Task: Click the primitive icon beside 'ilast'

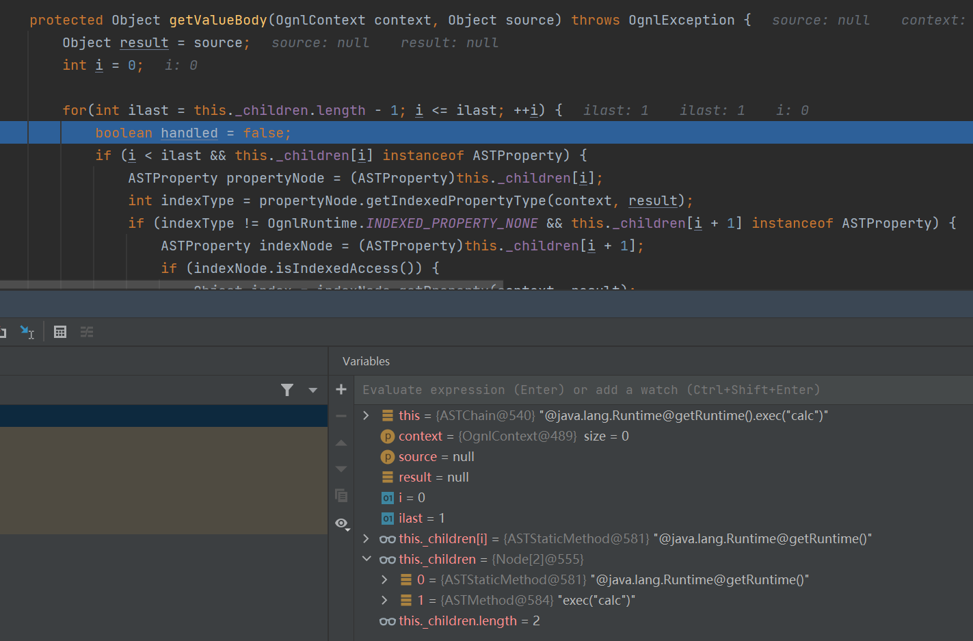Action: point(388,518)
